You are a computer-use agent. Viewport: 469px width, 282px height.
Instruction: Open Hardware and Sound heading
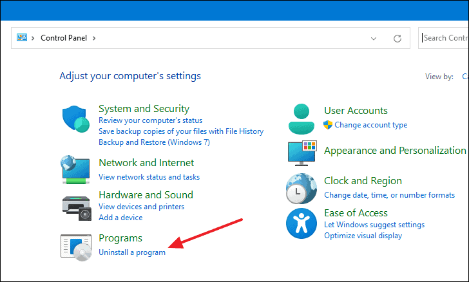tap(146, 195)
